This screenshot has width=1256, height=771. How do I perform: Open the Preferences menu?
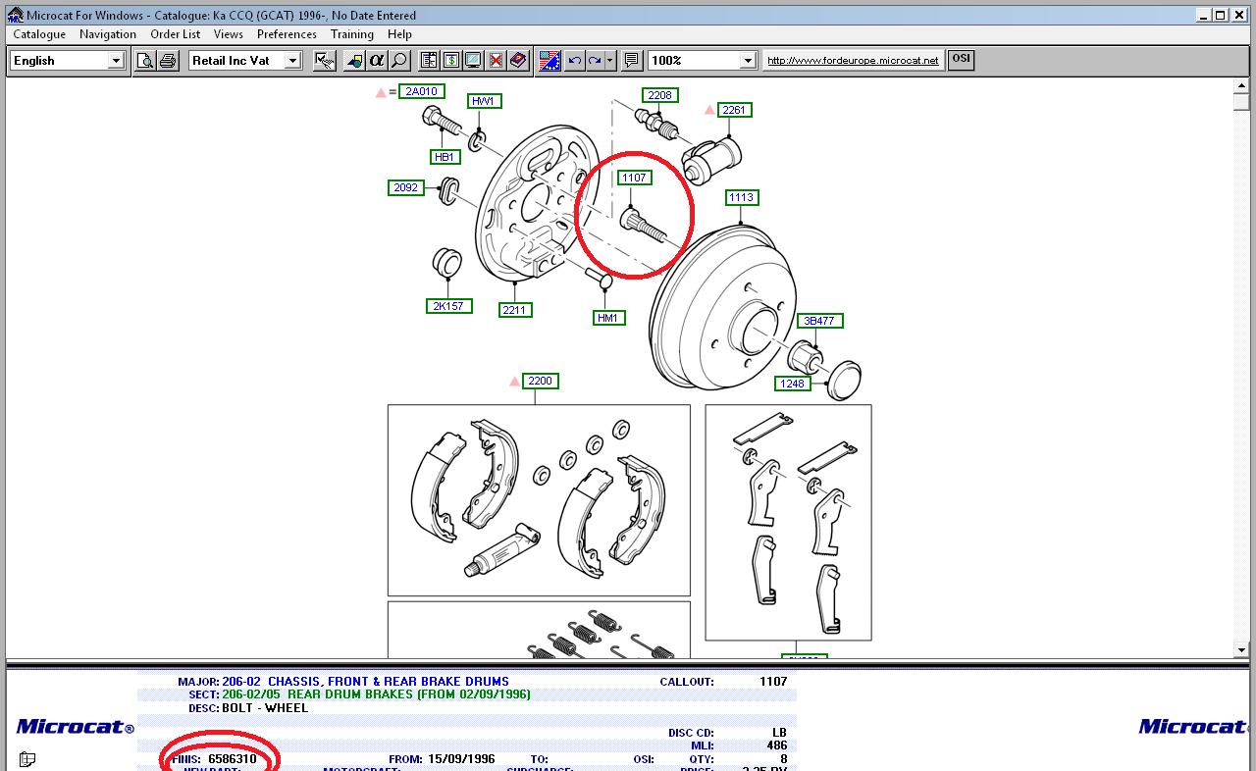[287, 34]
